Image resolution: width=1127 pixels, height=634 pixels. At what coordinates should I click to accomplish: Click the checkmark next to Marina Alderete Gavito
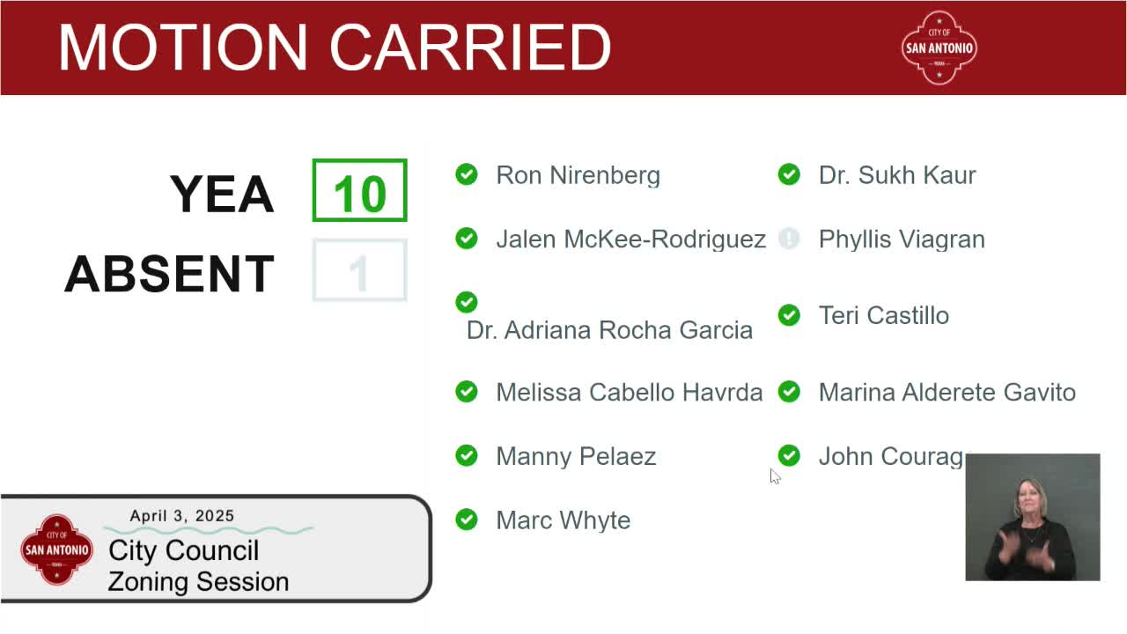point(789,392)
